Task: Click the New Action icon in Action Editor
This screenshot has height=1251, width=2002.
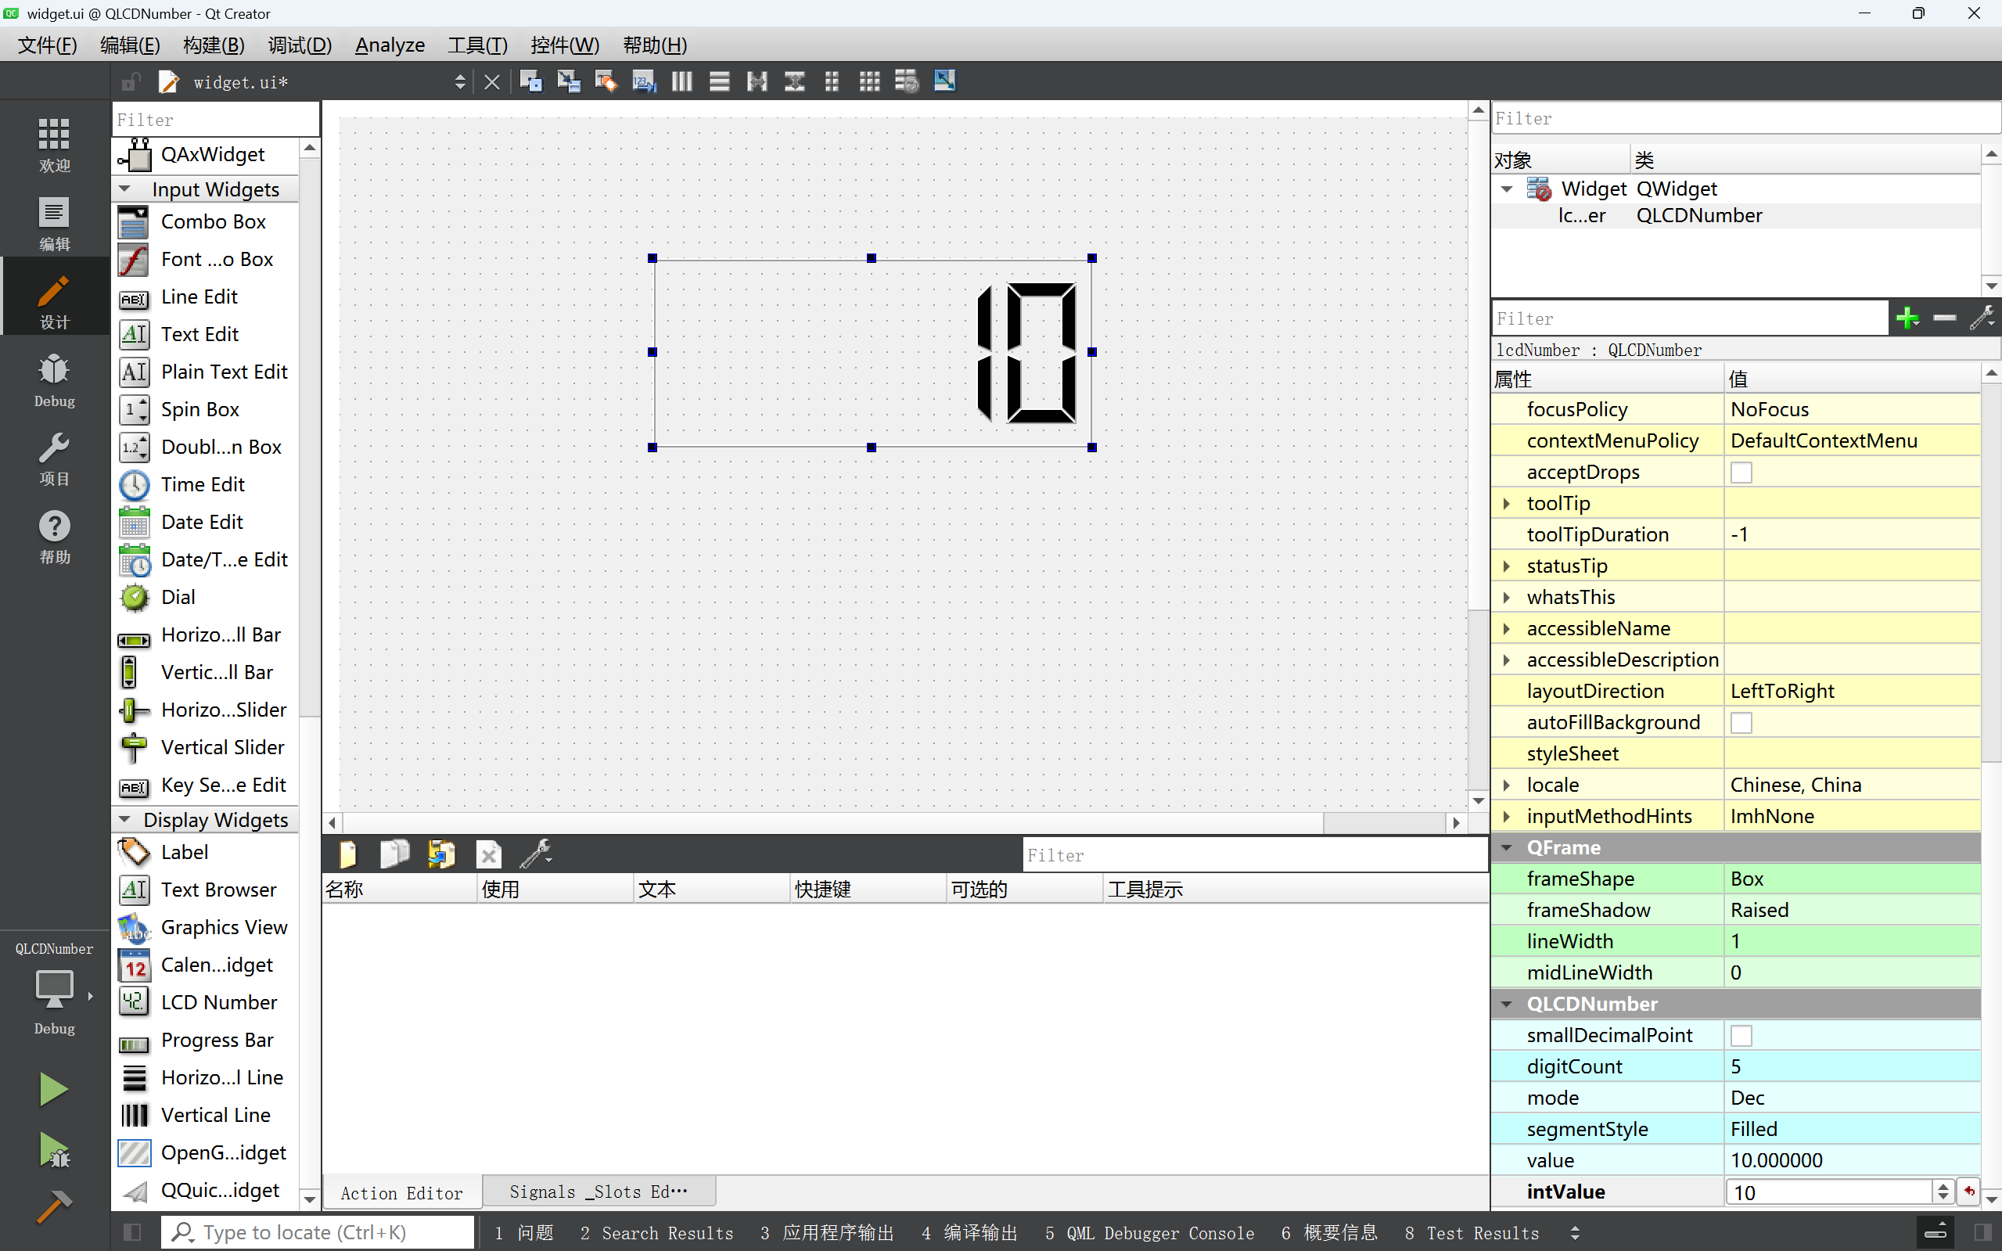Action: [x=347, y=854]
